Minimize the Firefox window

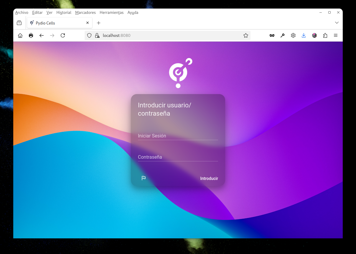(x=321, y=12)
